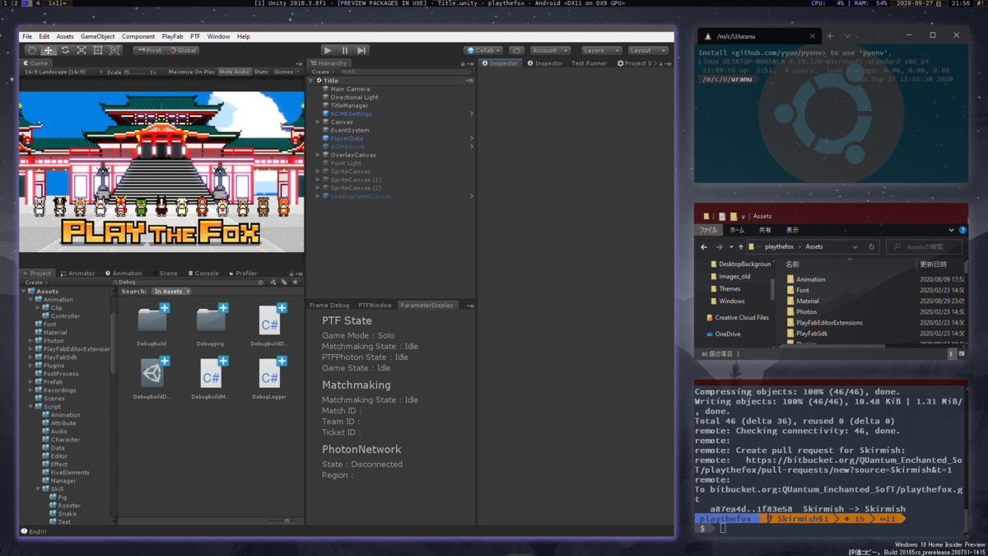Open the Hierarchy Create dropdown

pyautogui.click(x=323, y=72)
